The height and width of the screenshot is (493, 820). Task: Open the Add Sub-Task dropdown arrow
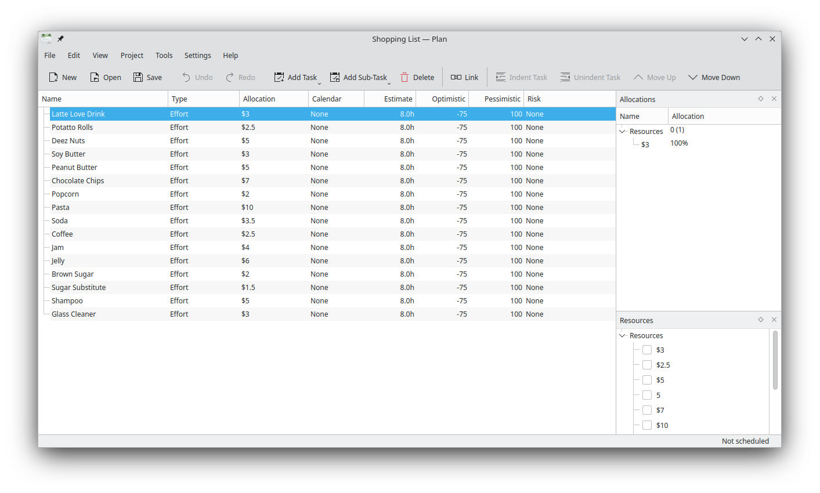click(389, 83)
